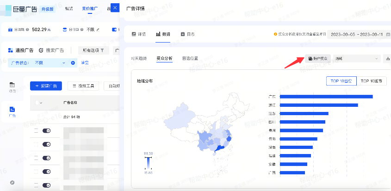This screenshot has height=191, width=391.
Task: Click the 日预算 blue stack icon
Action: pyautogui.click(x=65, y=30)
